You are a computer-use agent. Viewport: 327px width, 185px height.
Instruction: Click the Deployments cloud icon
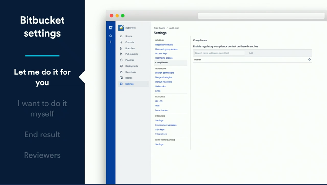(121, 66)
